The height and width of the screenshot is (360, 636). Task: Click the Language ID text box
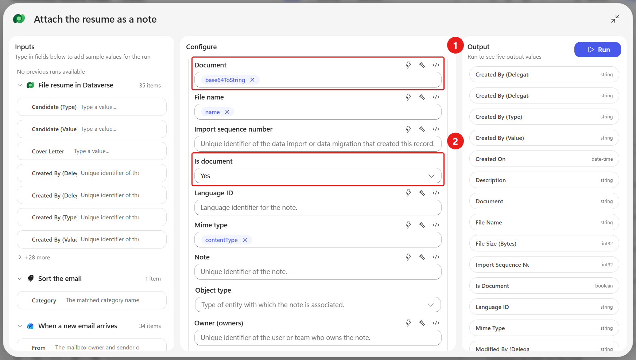pyautogui.click(x=318, y=207)
